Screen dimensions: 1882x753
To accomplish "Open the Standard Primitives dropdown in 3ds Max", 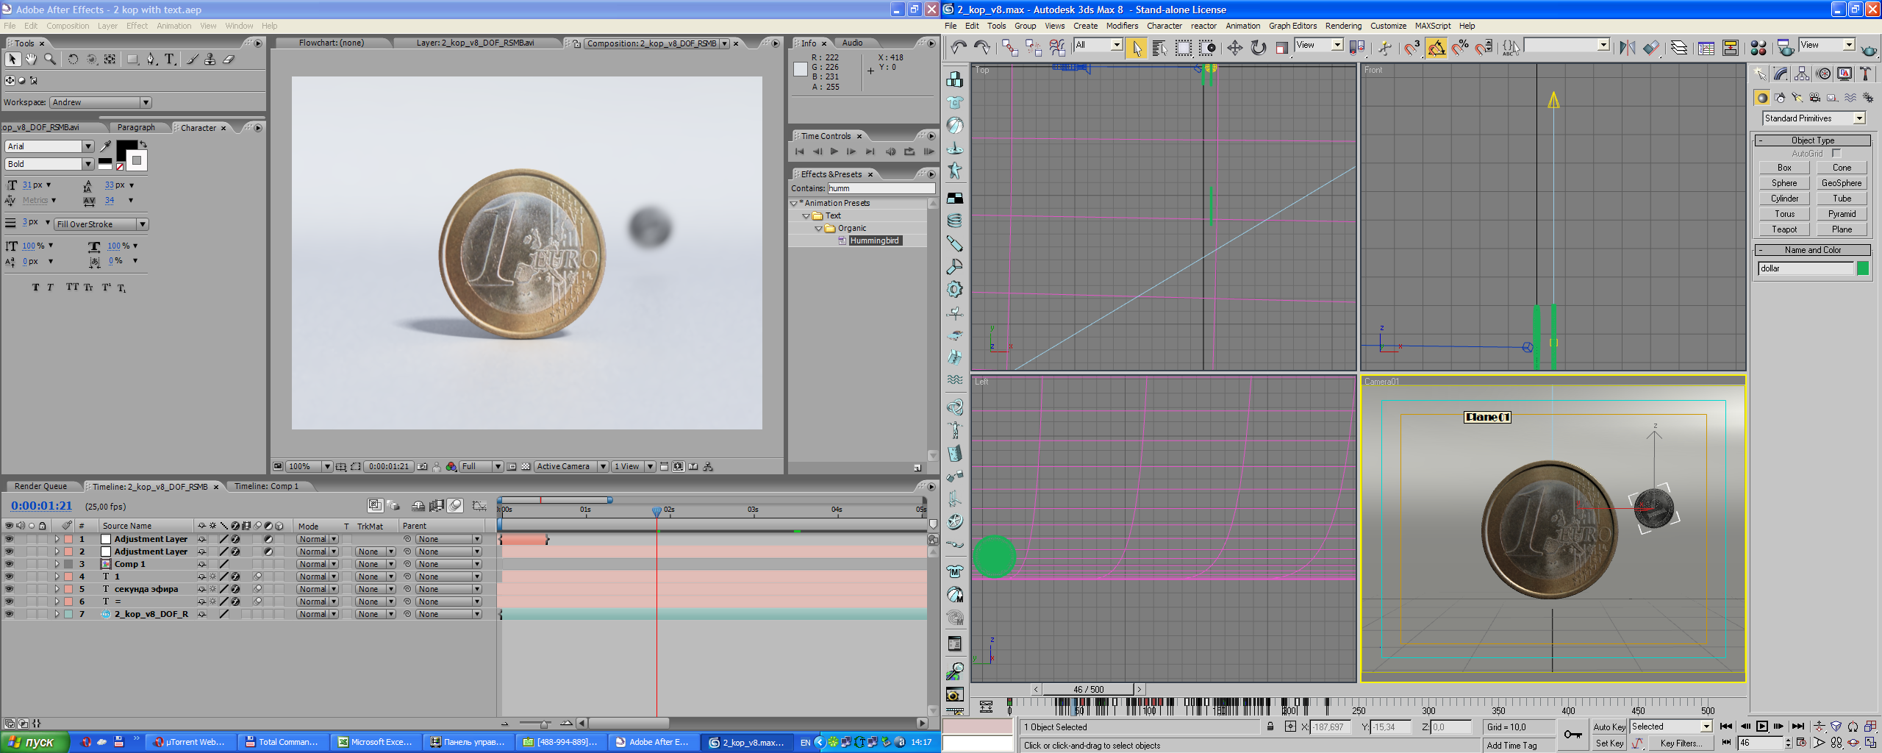I will (x=1814, y=118).
